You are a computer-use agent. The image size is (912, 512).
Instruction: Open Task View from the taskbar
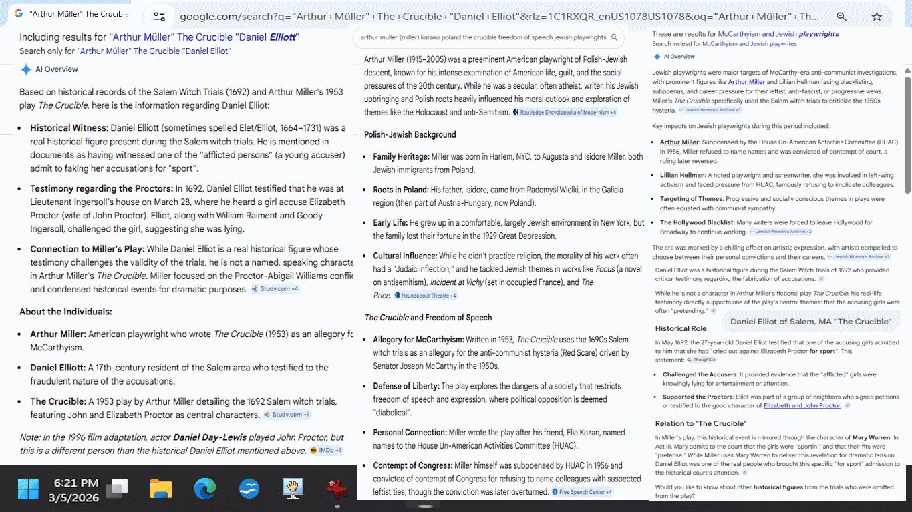[x=117, y=489]
